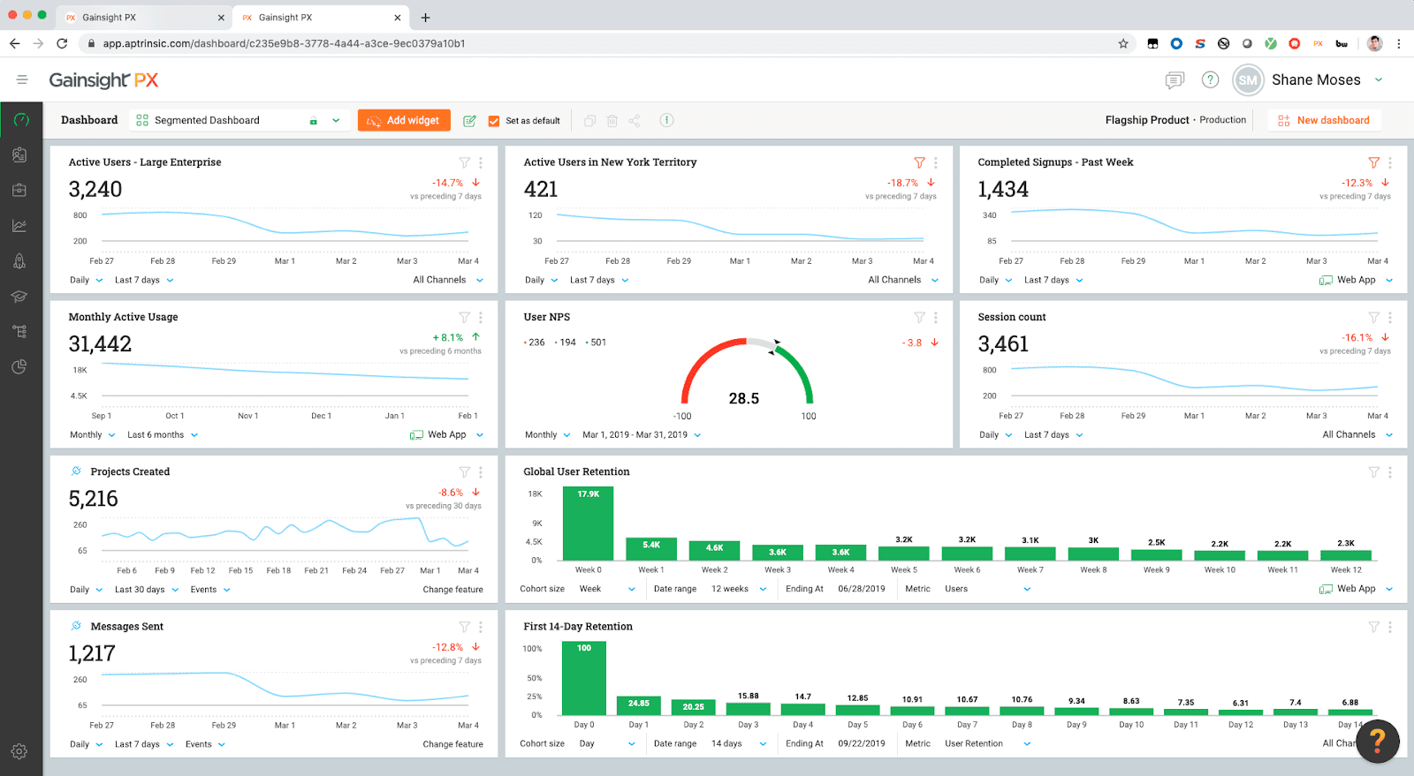Click Change feature in Projects Created widget

(452, 590)
